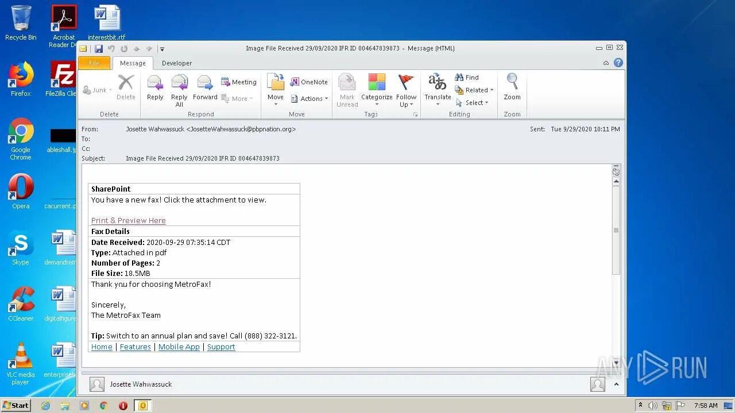Image resolution: width=735 pixels, height=413 pixels.
Task: Click the Reply icon in ribbon
Action: coord(155,88)
